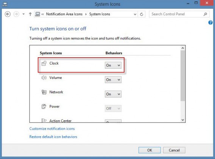The height and width of the screenshot is (159, 215).
Task: Open Help with the blue question mark
Action: [210, 22]
